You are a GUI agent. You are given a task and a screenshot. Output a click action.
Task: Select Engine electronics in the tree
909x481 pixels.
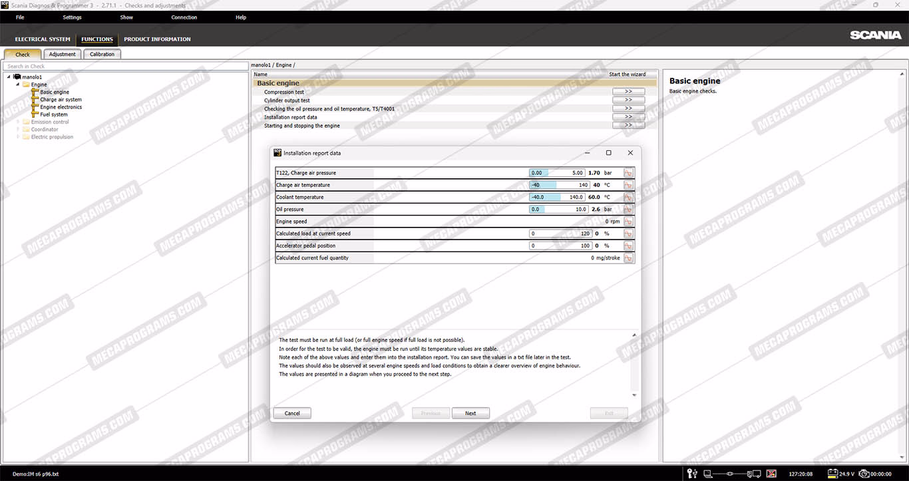[x=61, y=107]
